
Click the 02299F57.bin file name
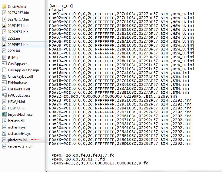click(x=18, y=45)
